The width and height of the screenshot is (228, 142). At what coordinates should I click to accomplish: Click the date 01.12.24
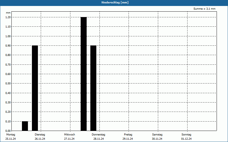pyautogui.click(x=186, y=139)
